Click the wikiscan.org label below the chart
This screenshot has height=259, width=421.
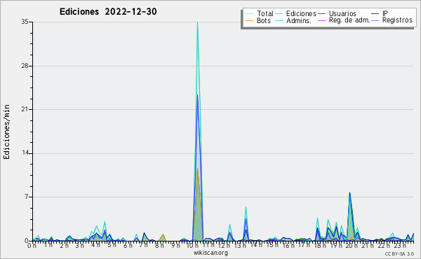[x=210, y=252]
